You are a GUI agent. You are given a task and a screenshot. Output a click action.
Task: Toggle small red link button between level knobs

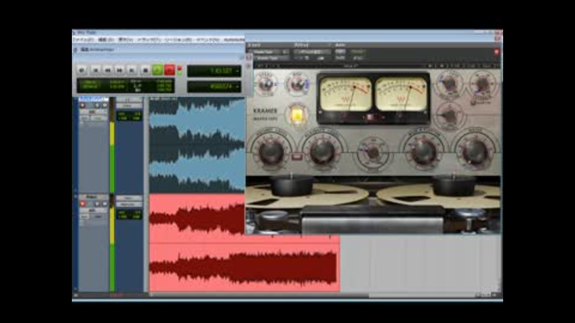click(x=296, y=157)
